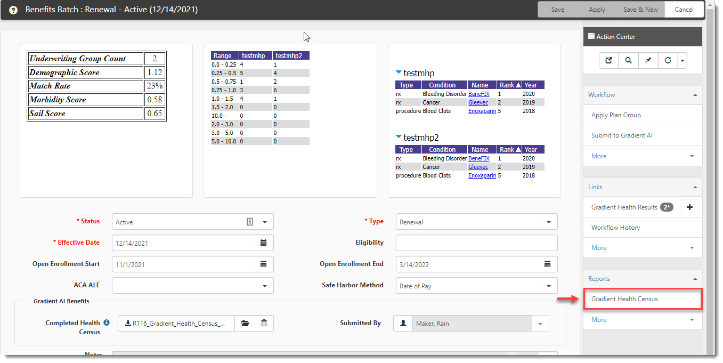Image resolution: width=723 pixels, height=363 pixels.
Task: Open the Safe Harbor Method dropdown
Action: 548,286
